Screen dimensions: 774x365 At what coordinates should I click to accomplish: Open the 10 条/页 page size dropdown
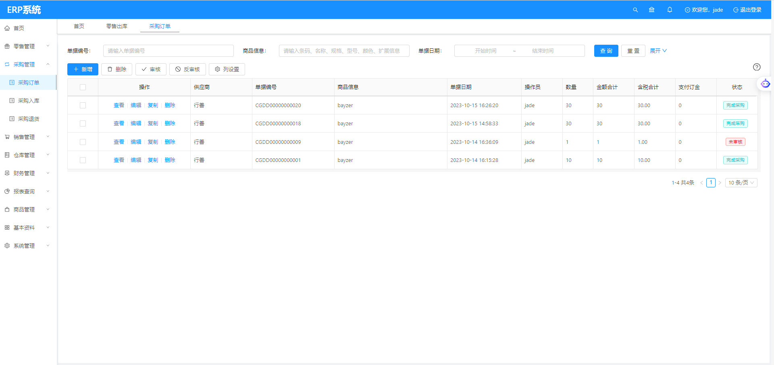point(741,182)
